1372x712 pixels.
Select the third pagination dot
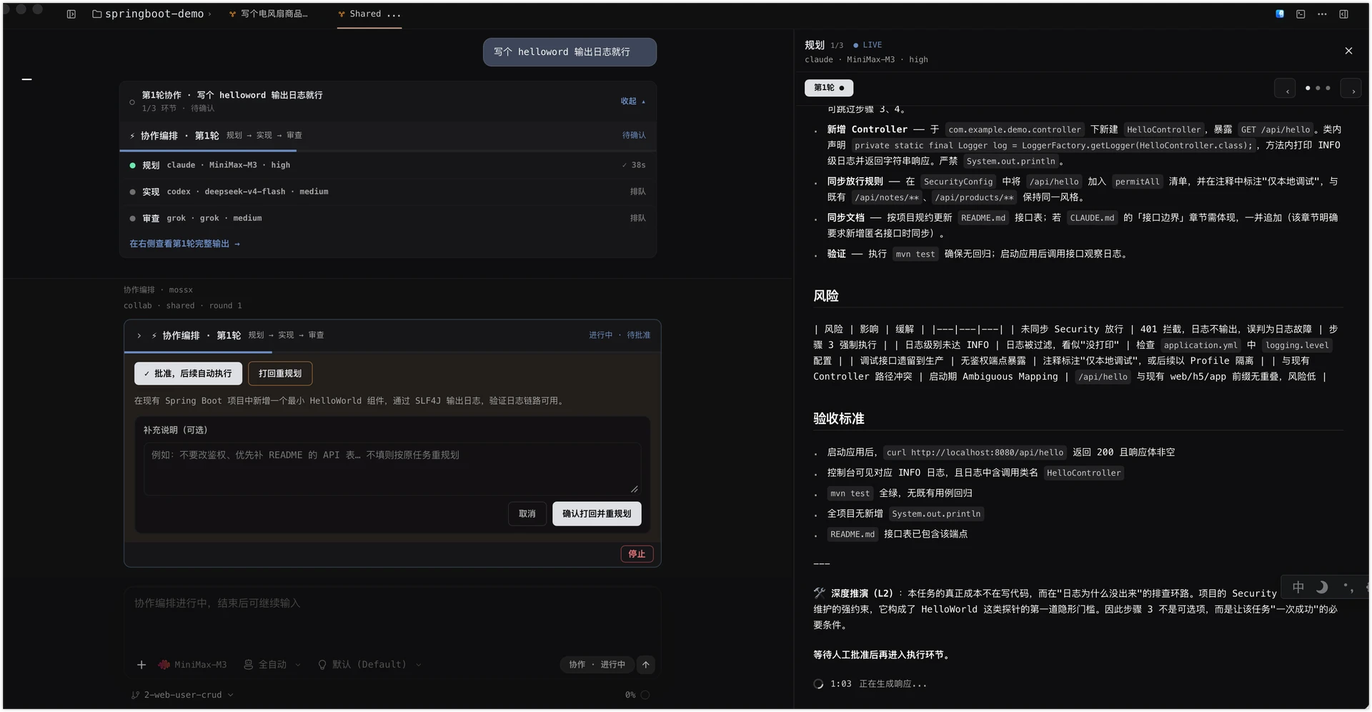pyautogui.click(x=1328, y=89)
